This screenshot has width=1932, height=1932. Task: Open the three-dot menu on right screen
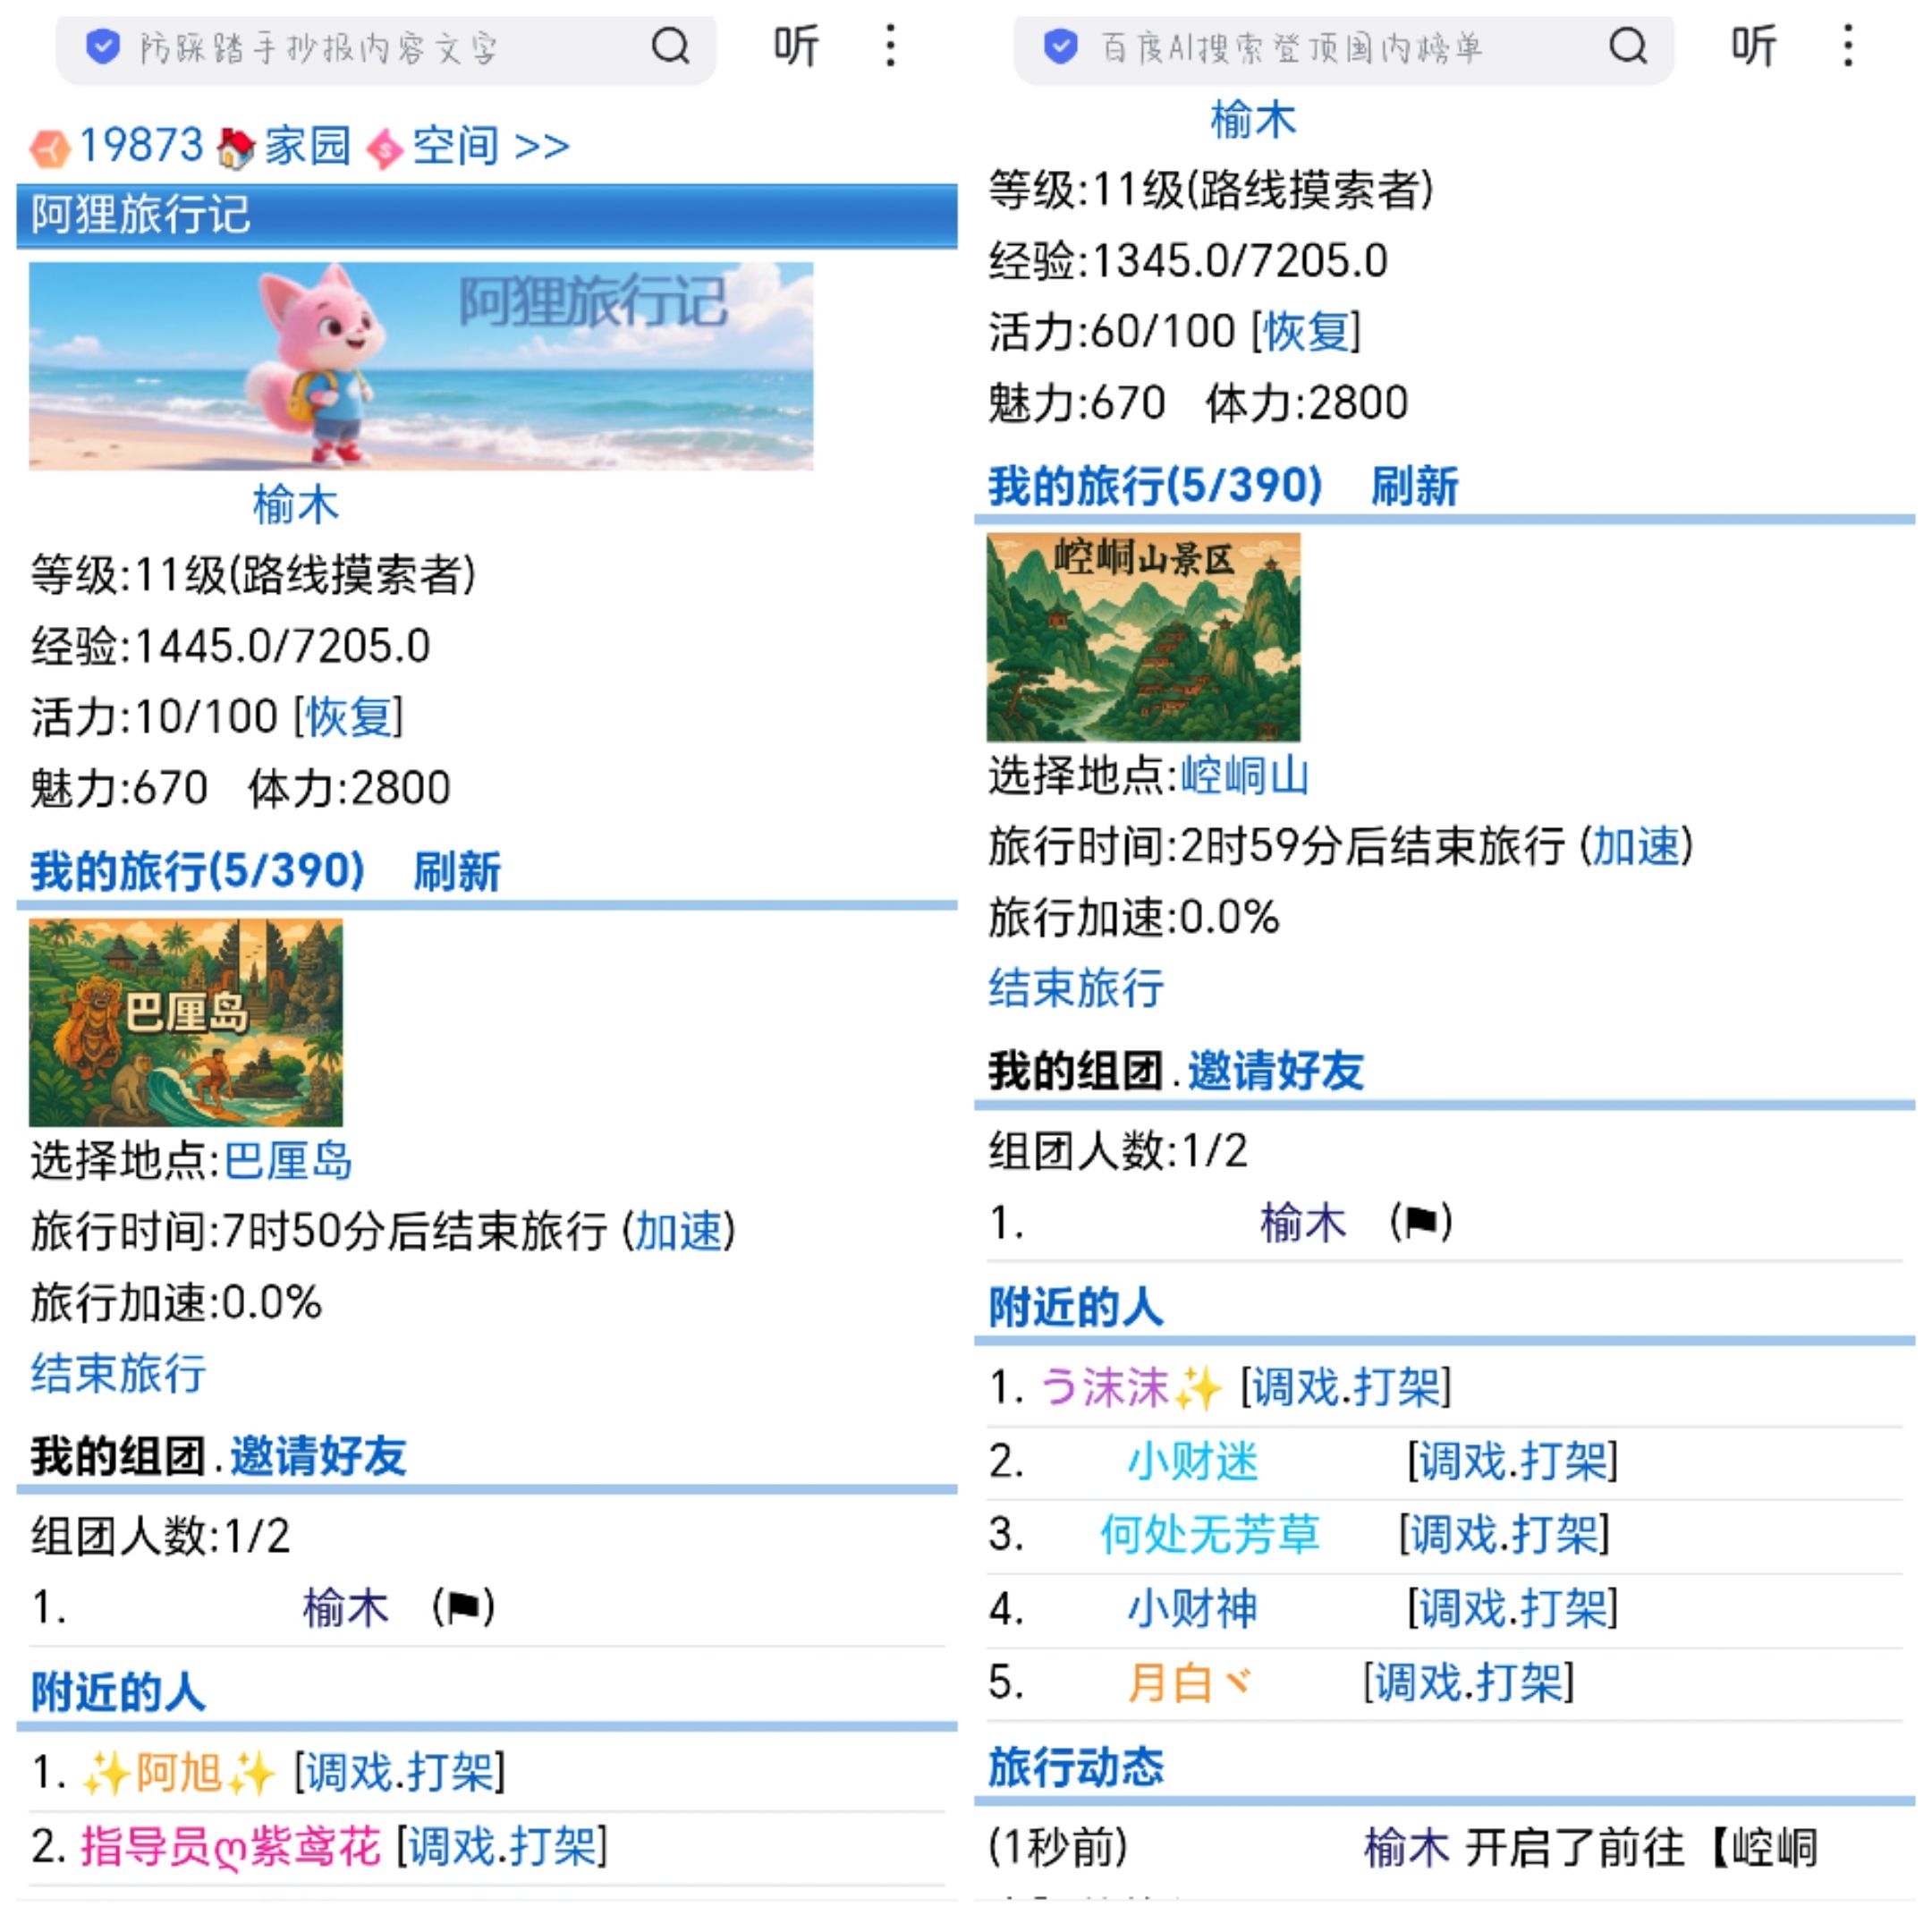pyautogui.click(x=1847, y=46)
